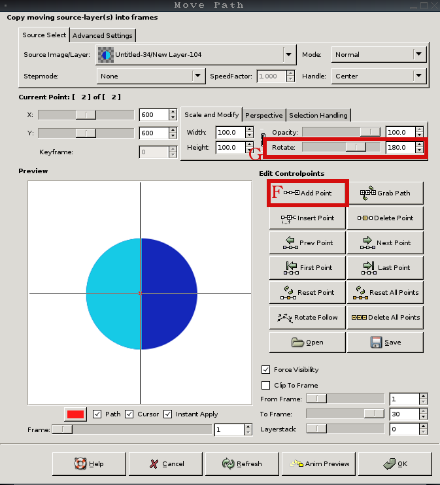This screenshot has width=440, height=485.
Task: Open the Handle dropdown
Action: click(x=379, y=76)
